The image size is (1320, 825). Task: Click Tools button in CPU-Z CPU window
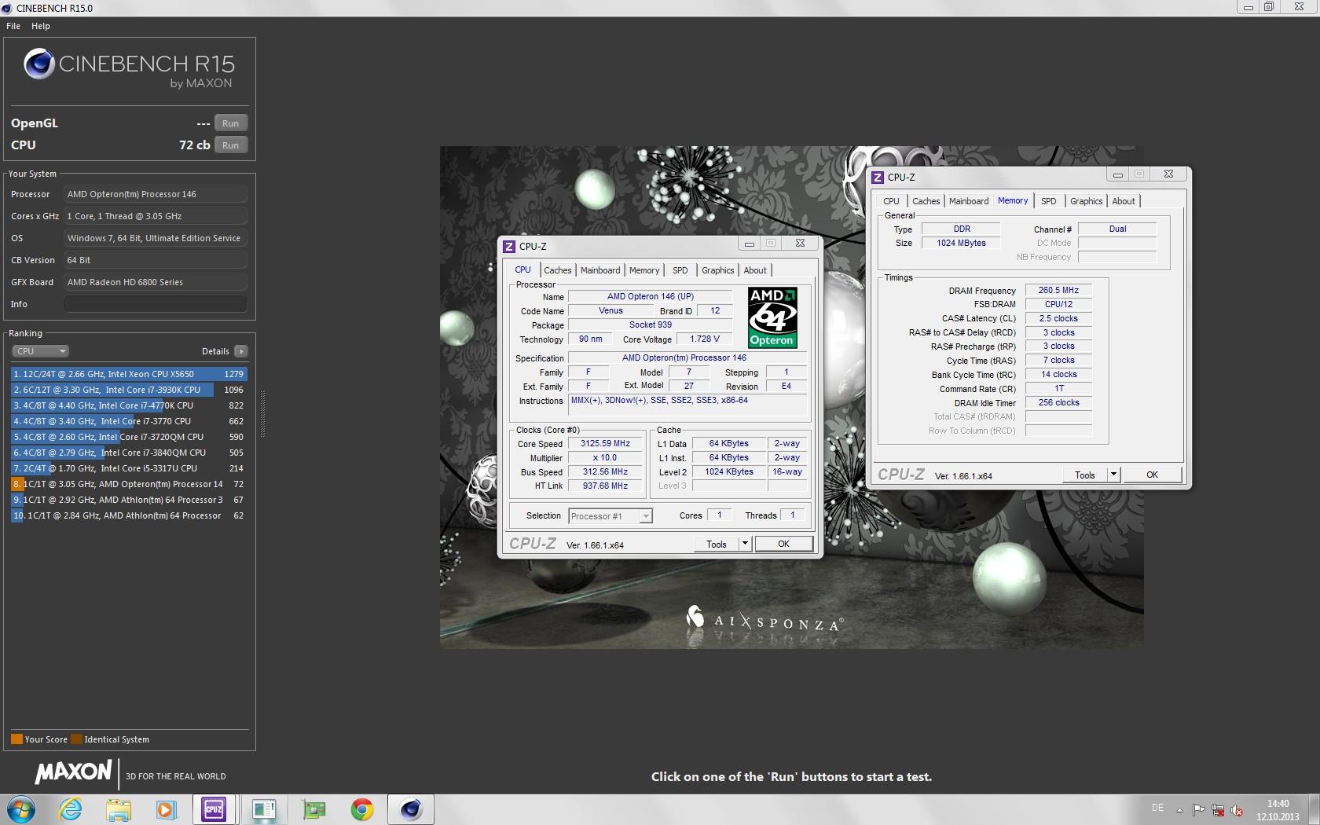pos(717,544)
